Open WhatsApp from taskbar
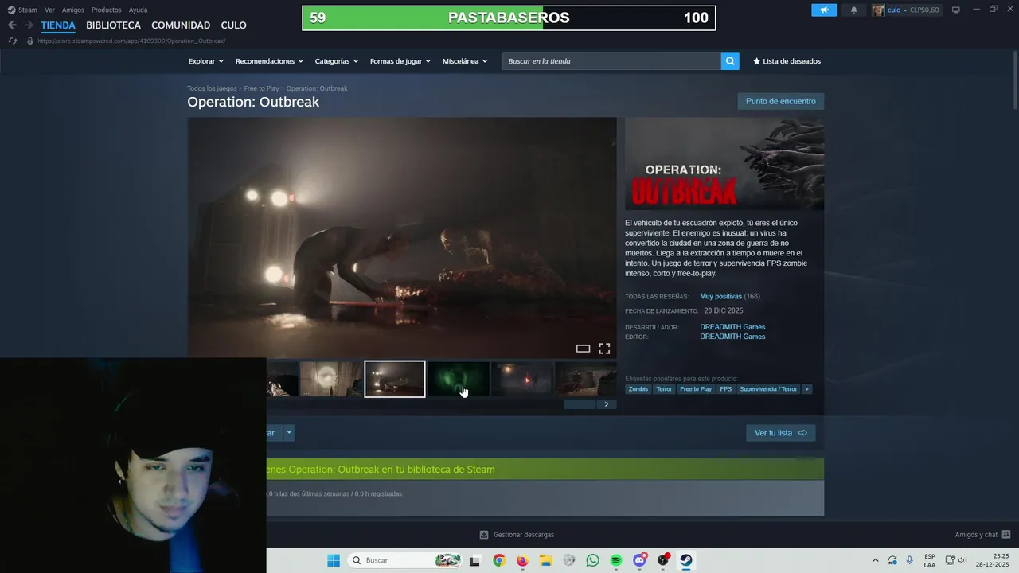This screenshot has width=1019, height=573. pyautogui.click(x=592, y=560)
